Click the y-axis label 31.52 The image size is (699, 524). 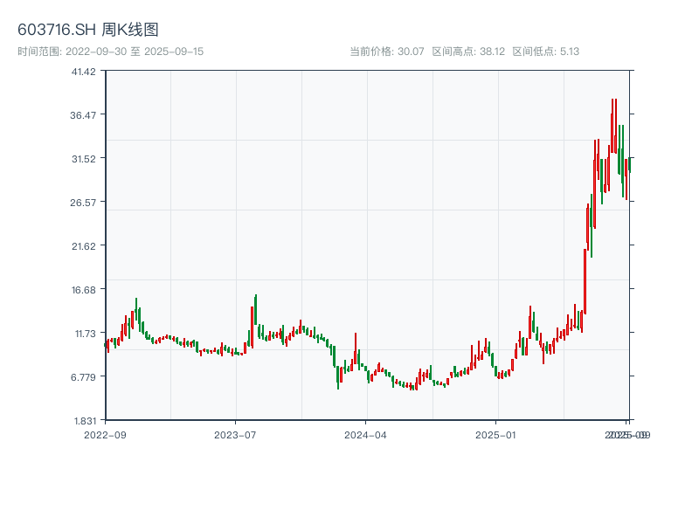click(x=83, y=159)
